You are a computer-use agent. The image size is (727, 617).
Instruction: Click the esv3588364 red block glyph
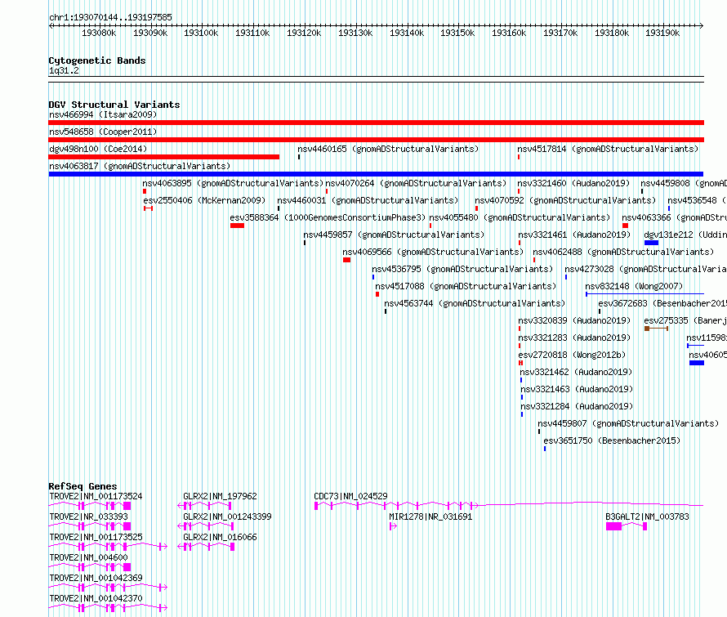tap(237, 226)
